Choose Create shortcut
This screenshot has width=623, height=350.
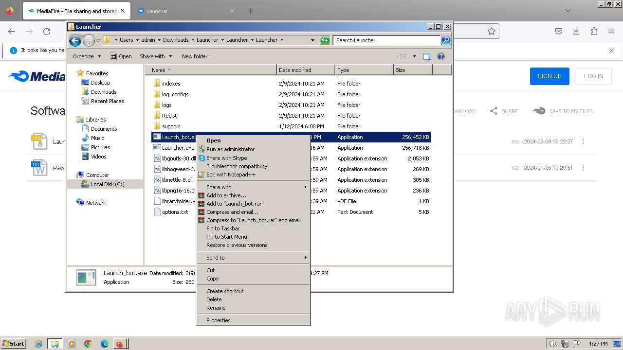pos(253,291)
